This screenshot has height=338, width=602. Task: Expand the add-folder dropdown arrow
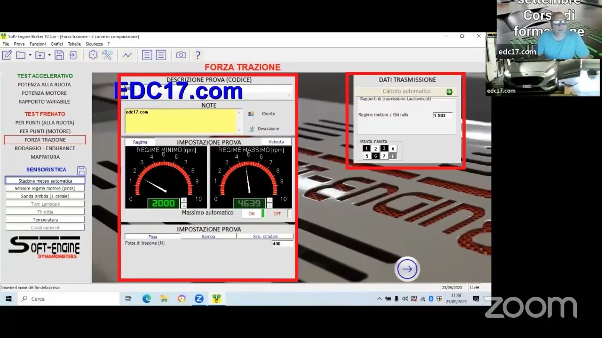(x=49, y=55)
